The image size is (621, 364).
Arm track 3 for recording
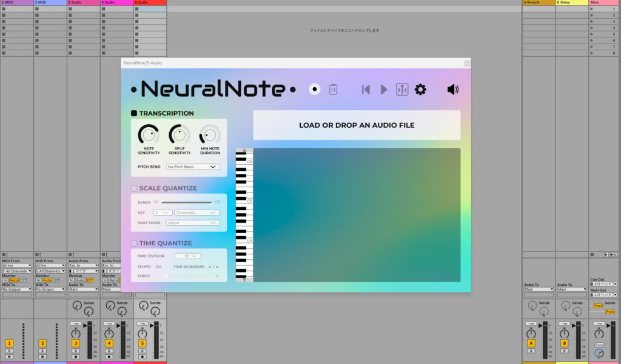[x=76, y=357]
